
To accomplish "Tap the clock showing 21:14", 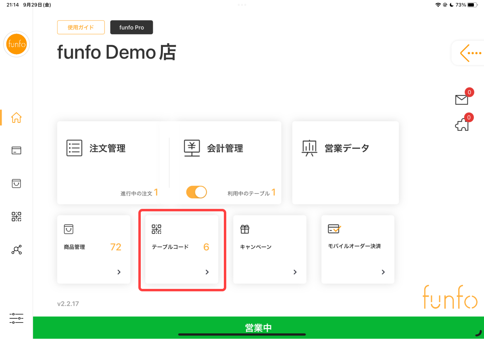I will click(x=13, y=5).
